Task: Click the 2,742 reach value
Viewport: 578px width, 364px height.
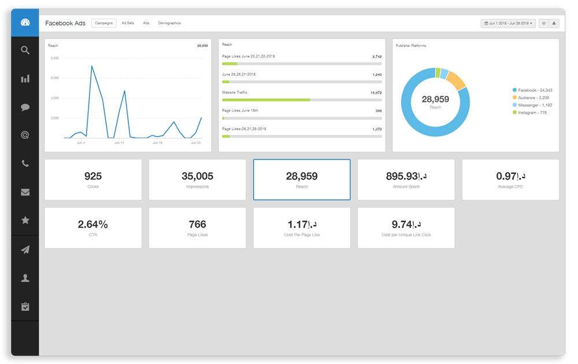Action: click(x=377, y=57)
